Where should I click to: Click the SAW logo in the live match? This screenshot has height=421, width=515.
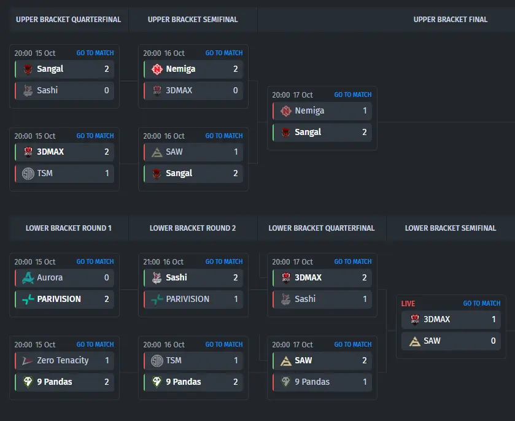point(415,341)
